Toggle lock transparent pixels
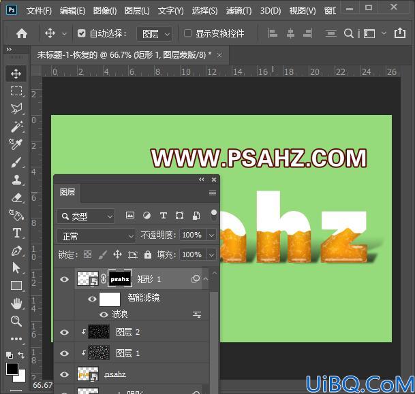The height and width of the screenshot is (394, 415). point(88,255)
